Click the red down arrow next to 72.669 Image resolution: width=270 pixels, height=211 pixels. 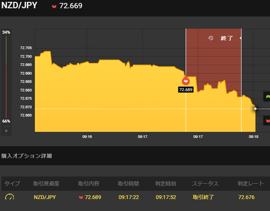point(54,7)
